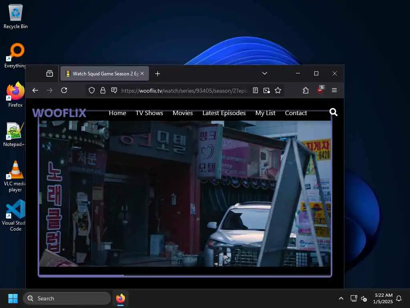
Task: Open Latest Episodes navigation link
Action: 224,113
